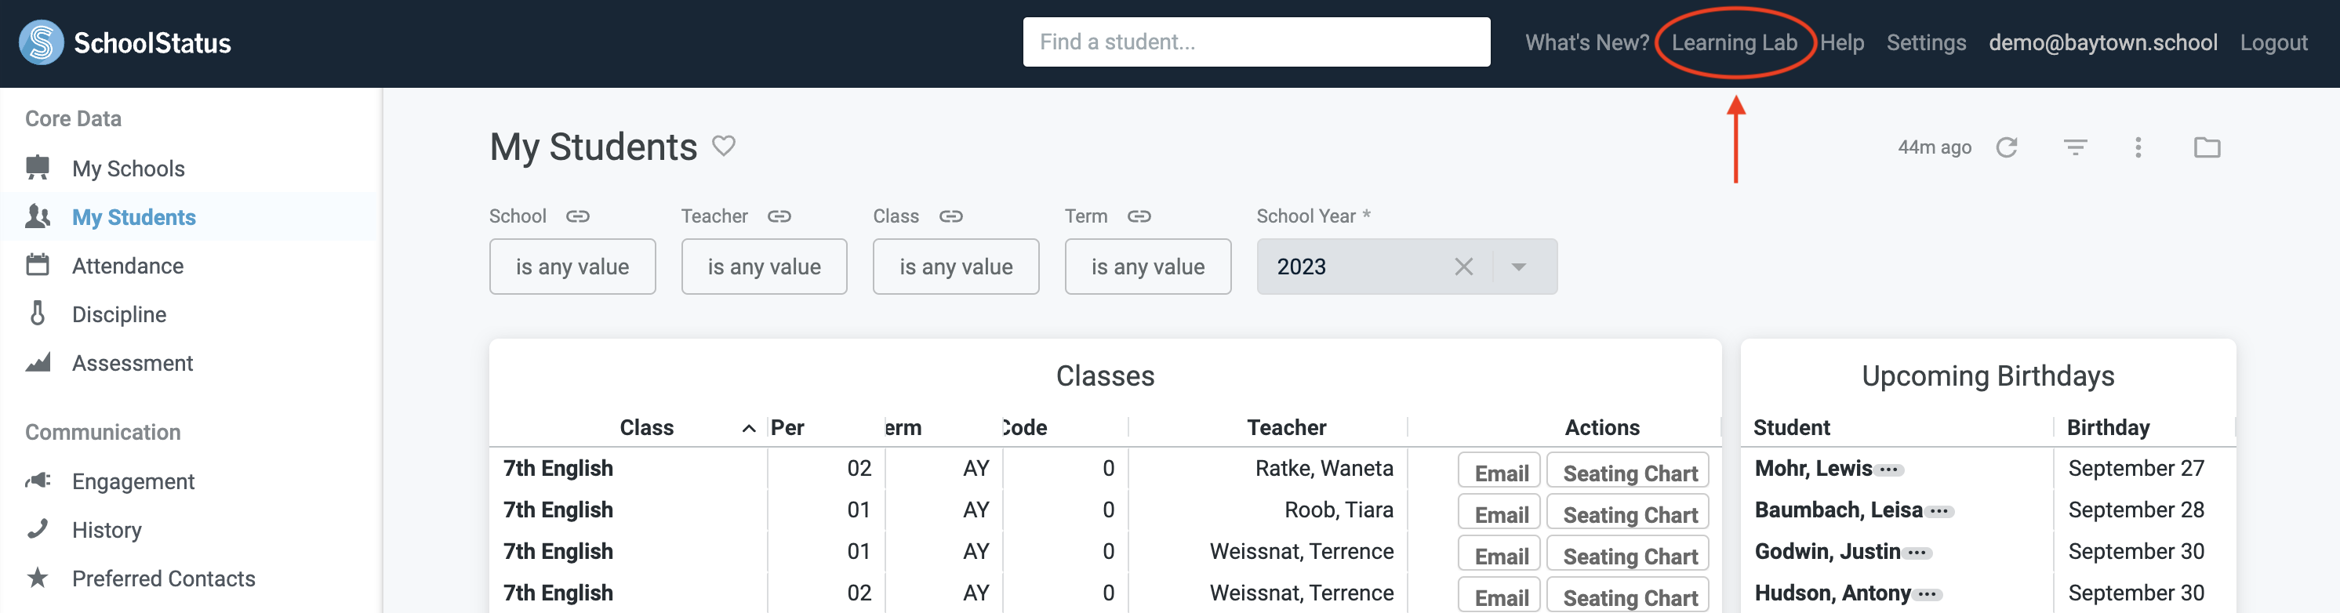The width and height of the screenshot is (2340, 613).
Task: Click the Attendance calendar icon
Action: pyautogui.click(x=37, y=264)
